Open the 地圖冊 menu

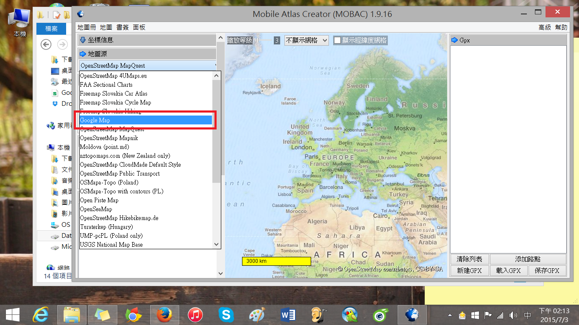pos(87,27)
